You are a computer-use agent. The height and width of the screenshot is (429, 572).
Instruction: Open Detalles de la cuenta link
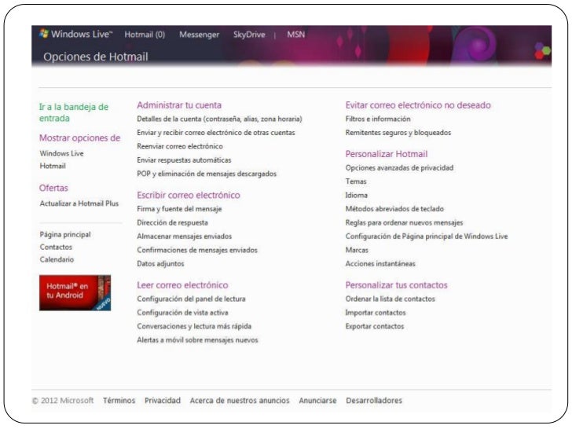[x=220, y=119]
